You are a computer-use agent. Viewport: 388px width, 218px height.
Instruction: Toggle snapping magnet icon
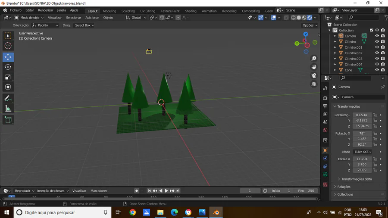pos(162,18)
